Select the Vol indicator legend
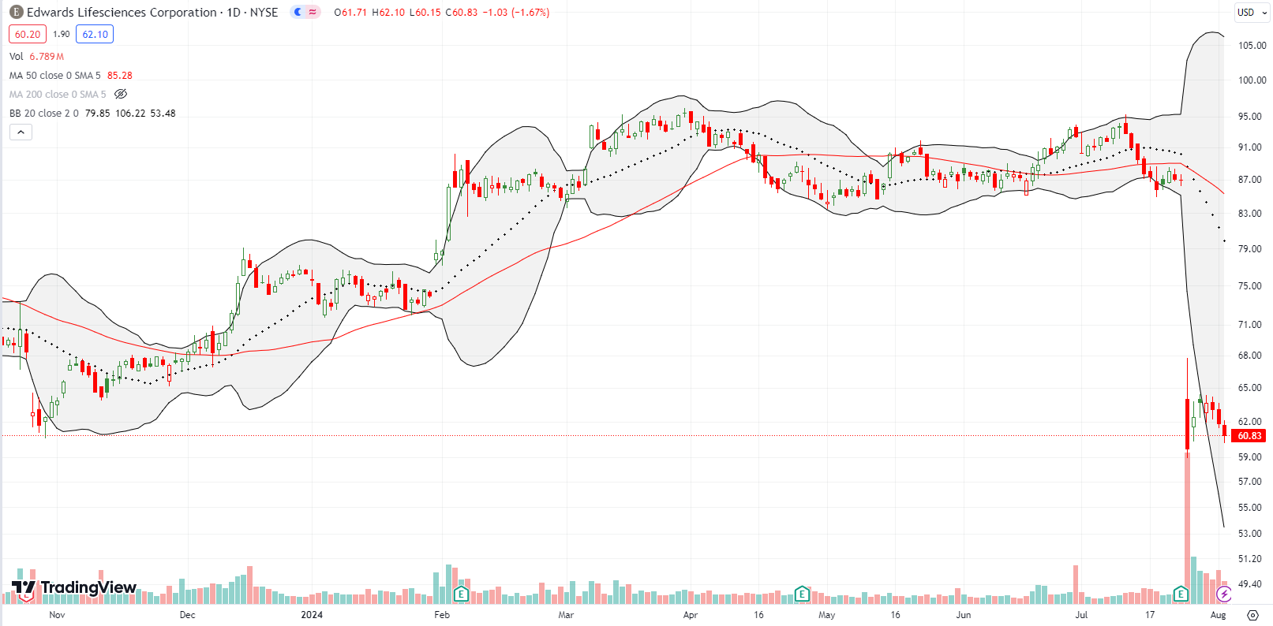This screenshot has height=626, width=1273. (16, 57)
